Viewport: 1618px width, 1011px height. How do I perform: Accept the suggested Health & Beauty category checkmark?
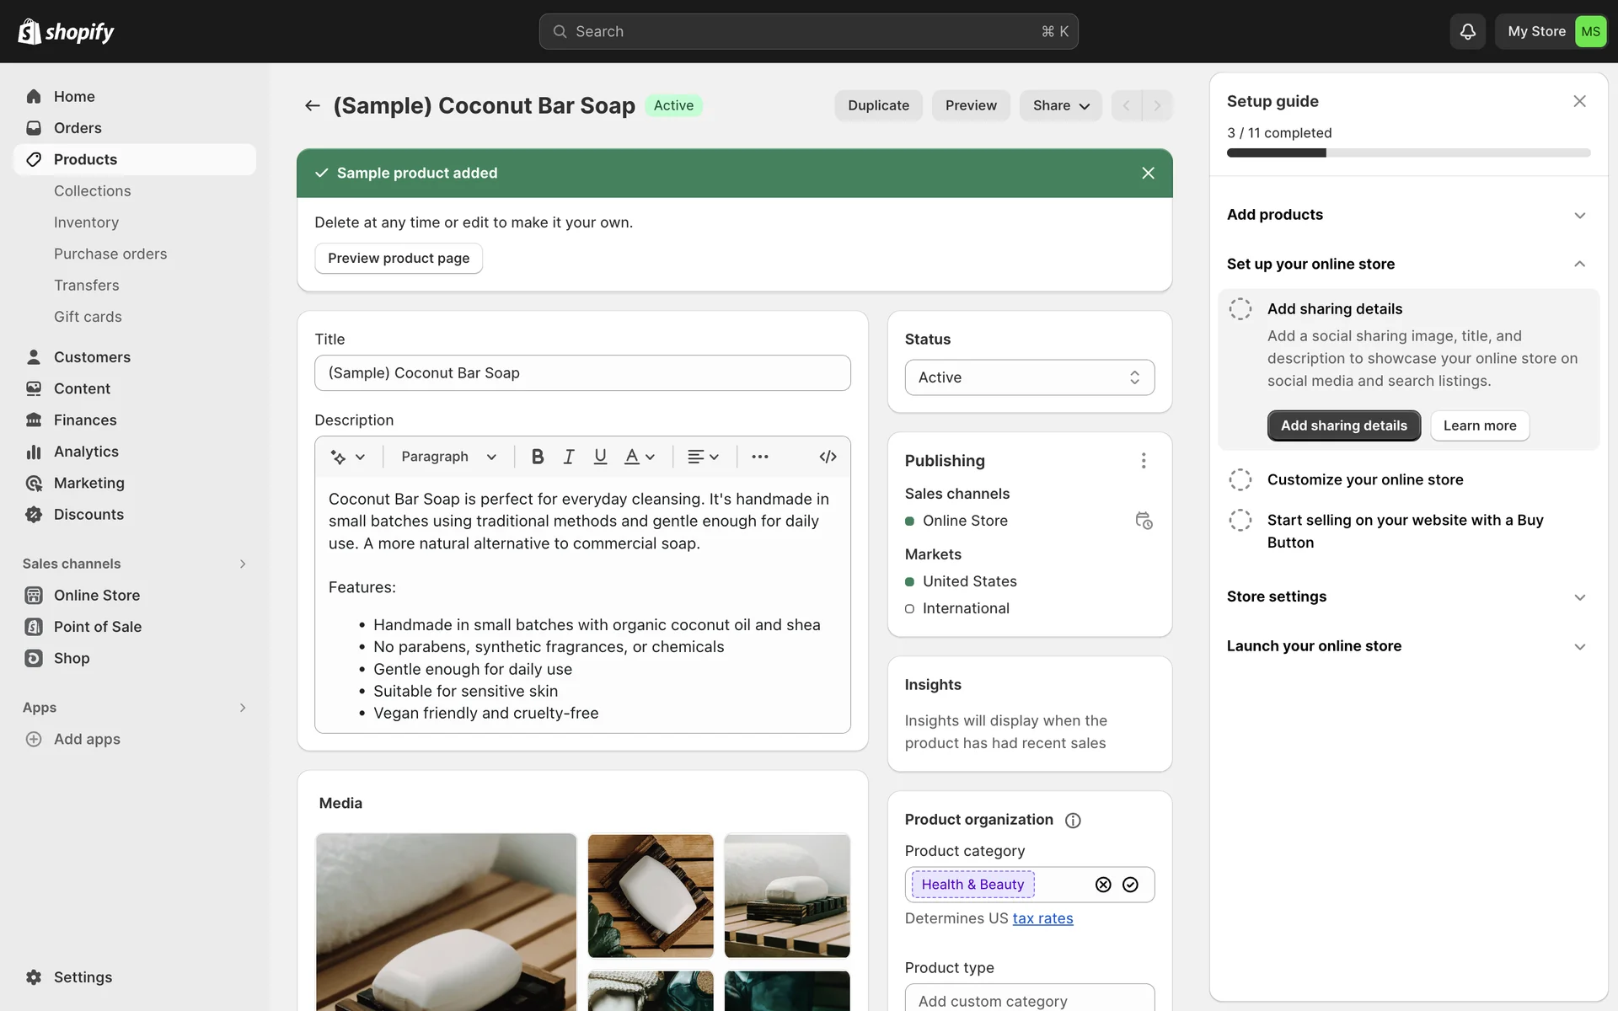pyautogui.click(x=1130, y=885)
